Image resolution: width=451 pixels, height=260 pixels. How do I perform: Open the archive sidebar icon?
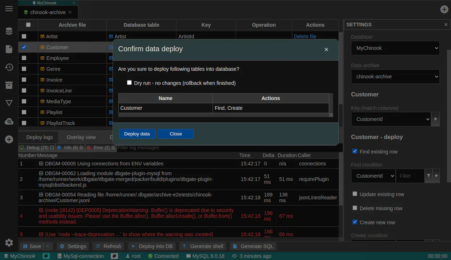pos(9,85)
